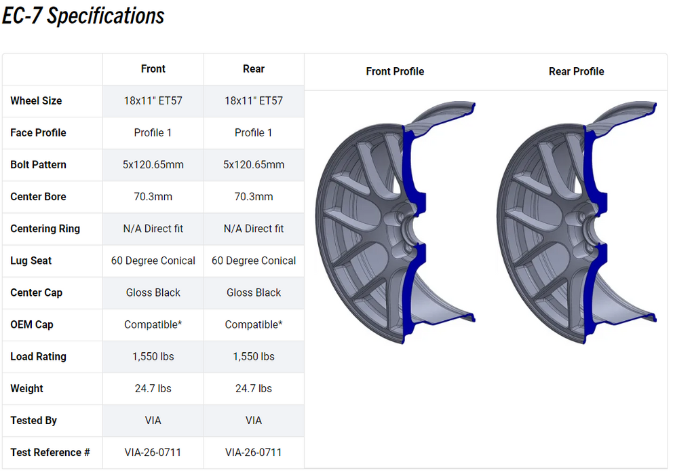Click the Center Bore row label
The height and width of the screenshot is (475, 673).
pos(38,197)
